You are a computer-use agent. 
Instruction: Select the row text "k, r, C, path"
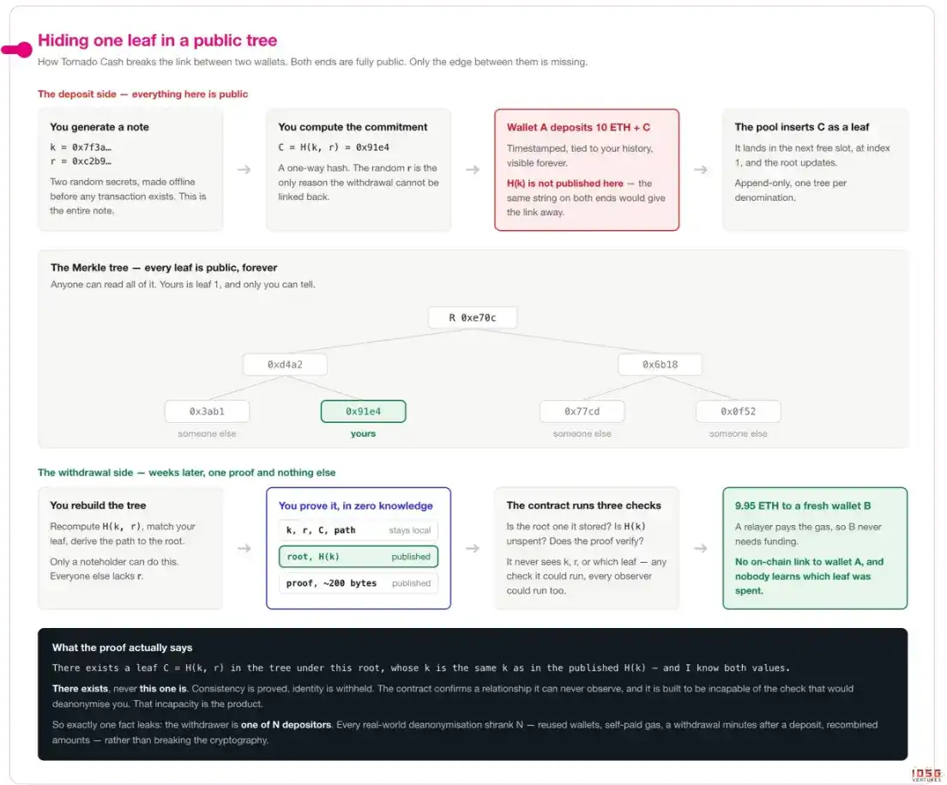click(x=321, y=530)
